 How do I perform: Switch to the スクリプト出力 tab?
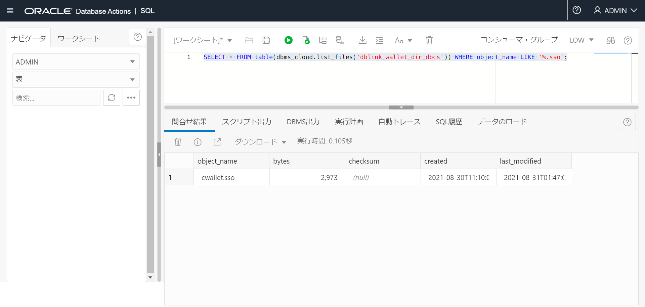(247, 122)
